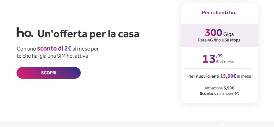The width and height of the screenshot is (274, 127).
Task: Click the "al mese per" text
Action: [86, 49]
